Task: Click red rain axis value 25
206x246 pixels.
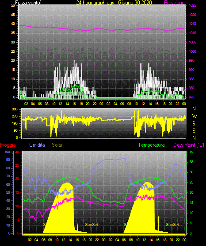Action: (17, 165)
